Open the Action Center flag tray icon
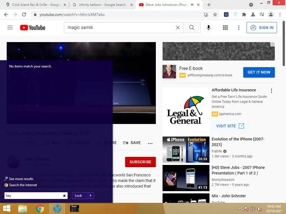The width and height of the screenshot is (286, 214). (x=246, y=209)
